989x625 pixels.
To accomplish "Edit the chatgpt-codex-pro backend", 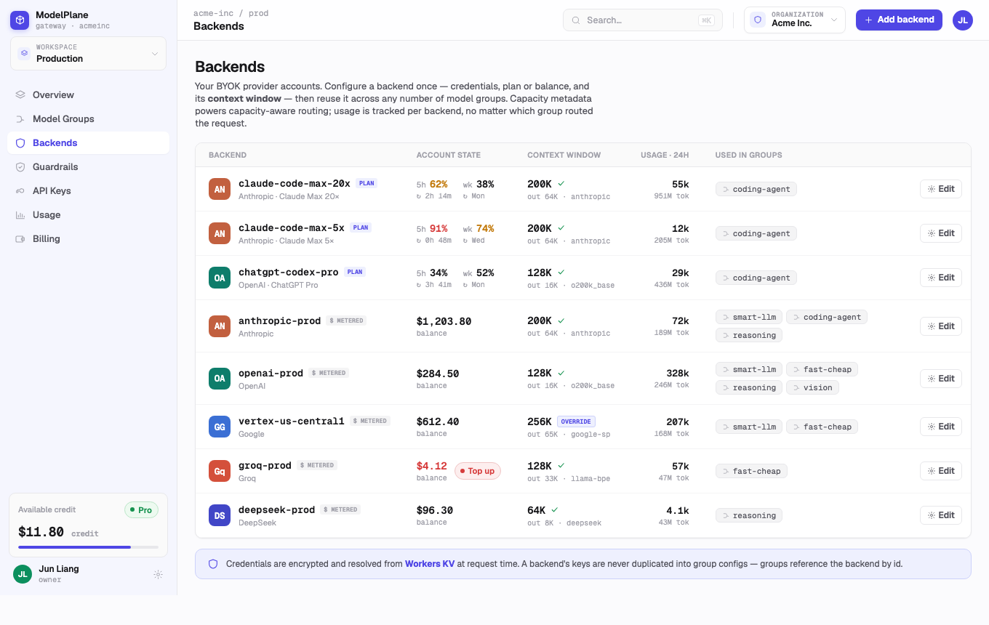I will coord(941,278).
